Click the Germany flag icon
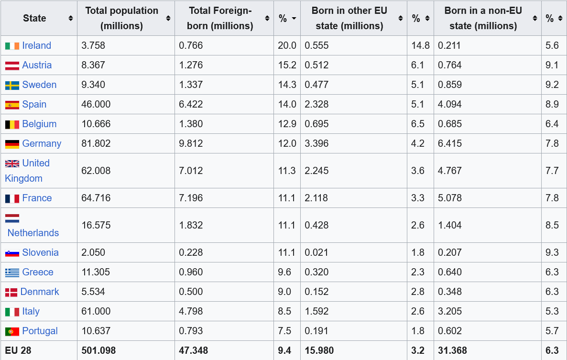The image size is (567, 360). (12, 144)
